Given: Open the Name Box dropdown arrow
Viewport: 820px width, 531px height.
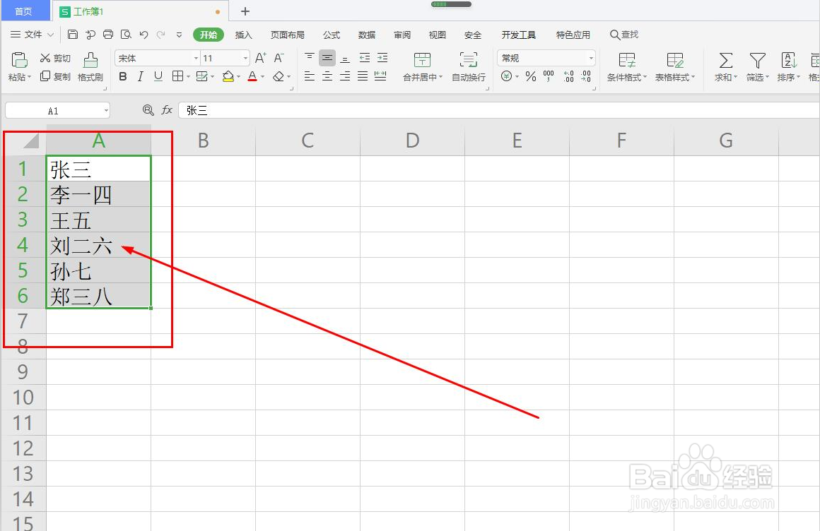Looking at the screenshot, I should 106,110.
